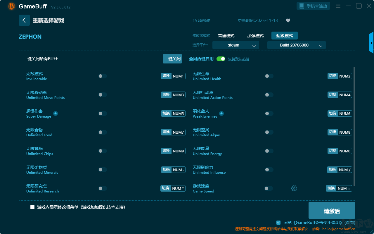Uncheck the GameBuff disclaimer agreement checkbox
This screenshot has width=374, height=234.
(x=278, y=223)
